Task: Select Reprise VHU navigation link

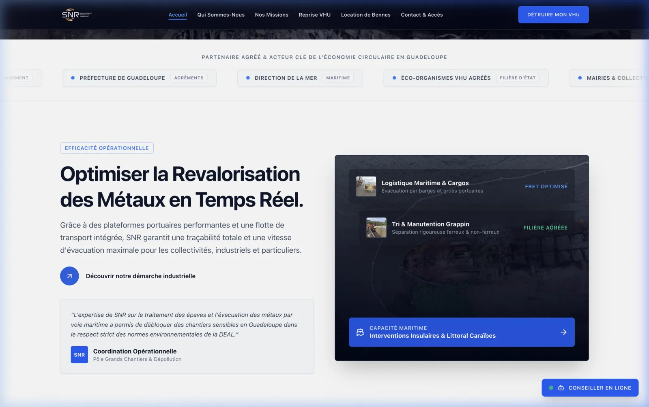Action: pyautogui.click(x=314, y=15)
